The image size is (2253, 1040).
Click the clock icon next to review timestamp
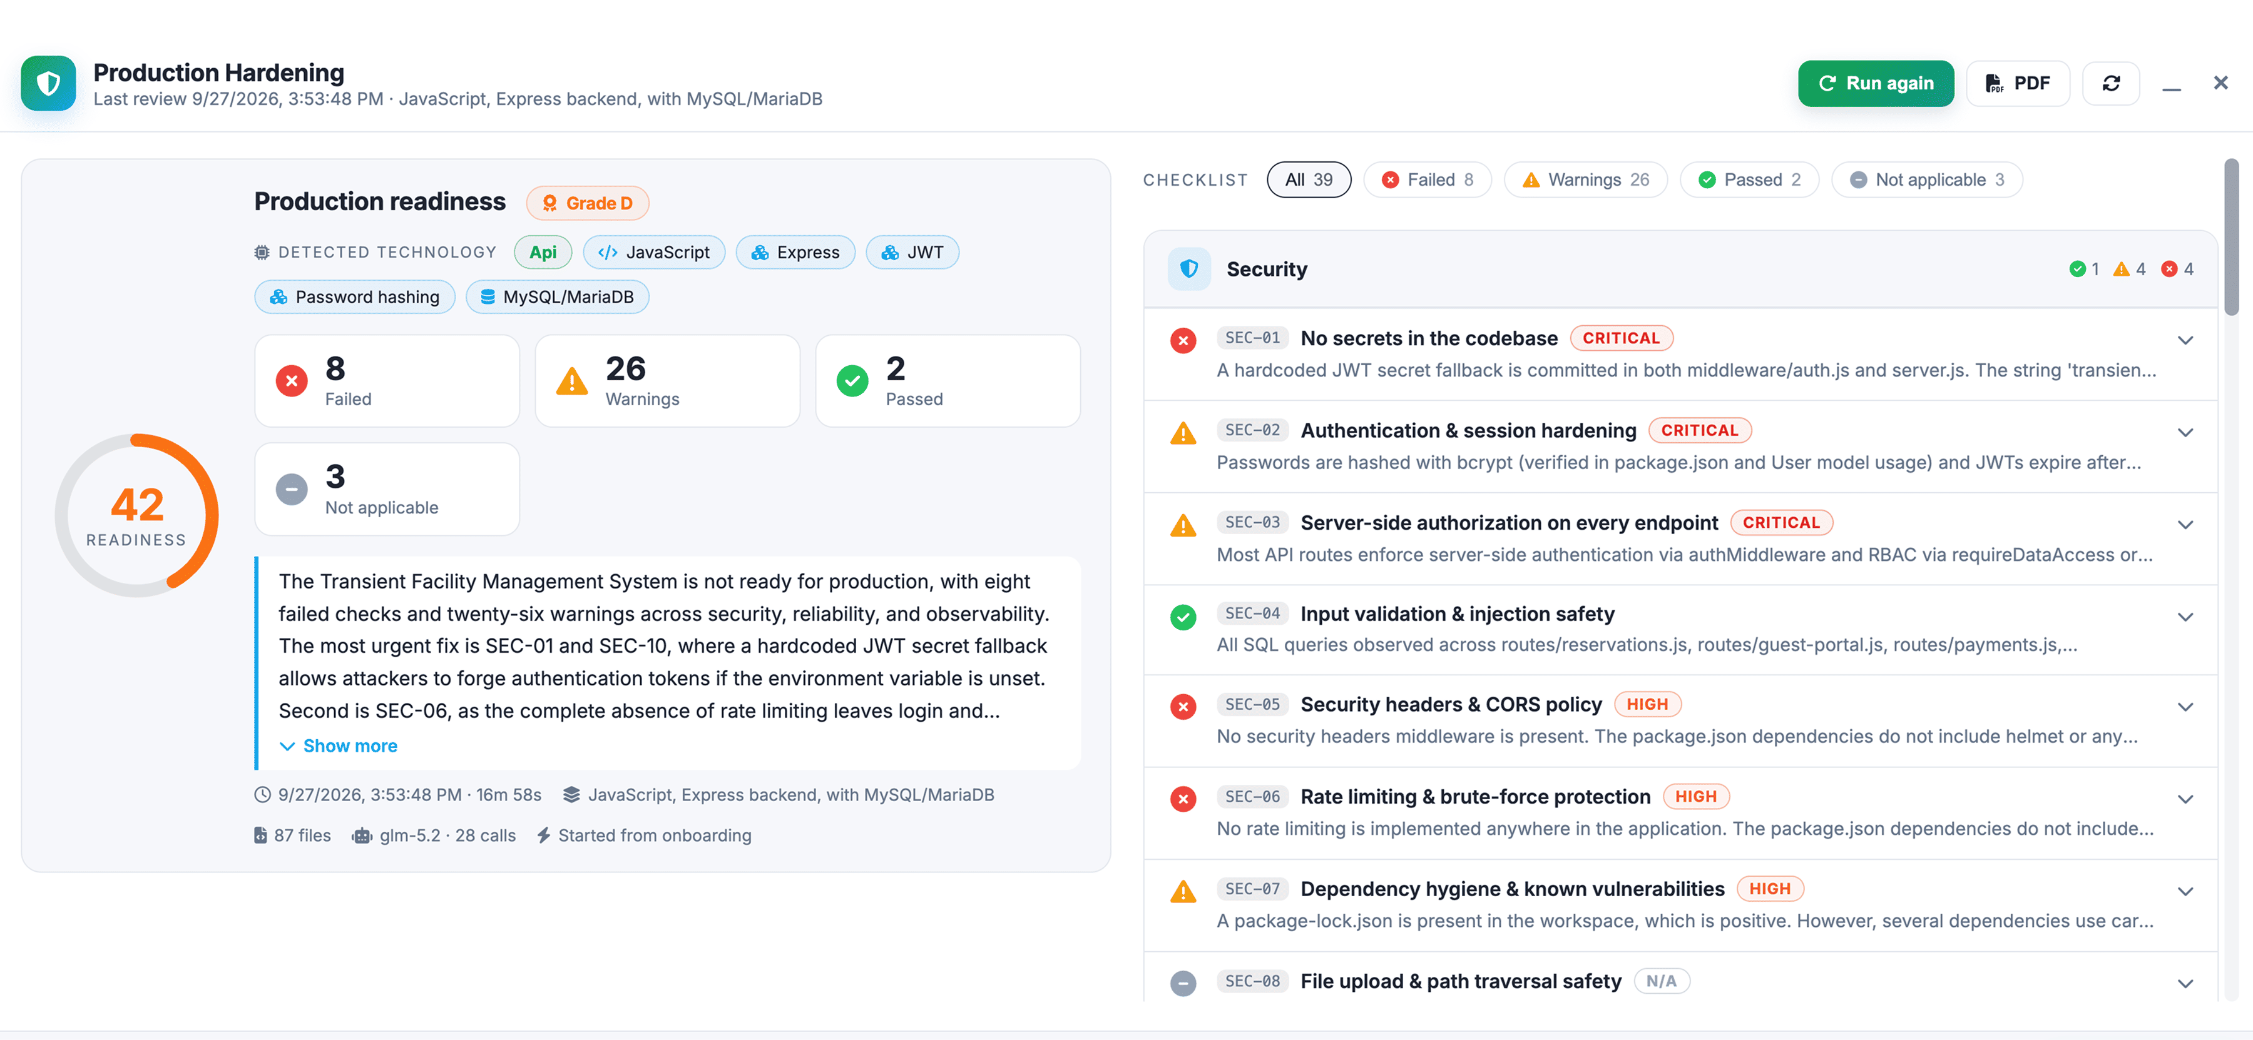pyautogui.click(x=262, y=794)
